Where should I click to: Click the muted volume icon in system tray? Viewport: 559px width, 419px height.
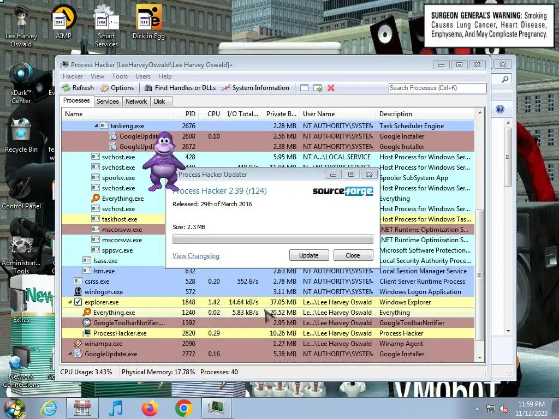tap(504, 409)
